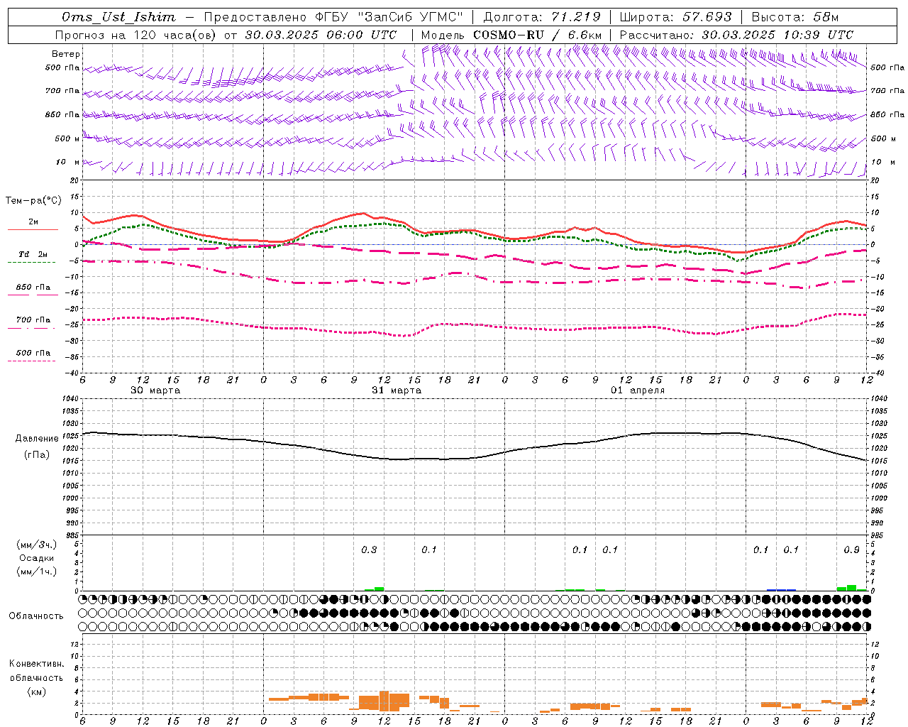Click the 'Td 2м' dew point legend label
908x727 pixels.
pos(33,254)
